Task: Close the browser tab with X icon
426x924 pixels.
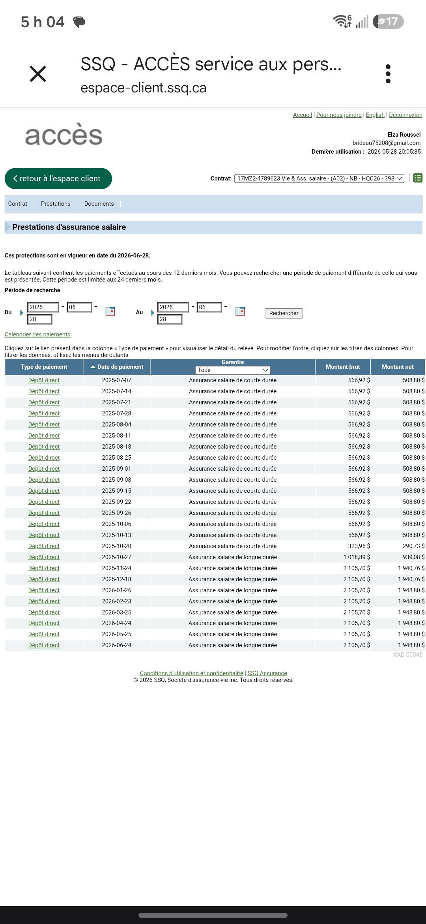Action: 38,74
